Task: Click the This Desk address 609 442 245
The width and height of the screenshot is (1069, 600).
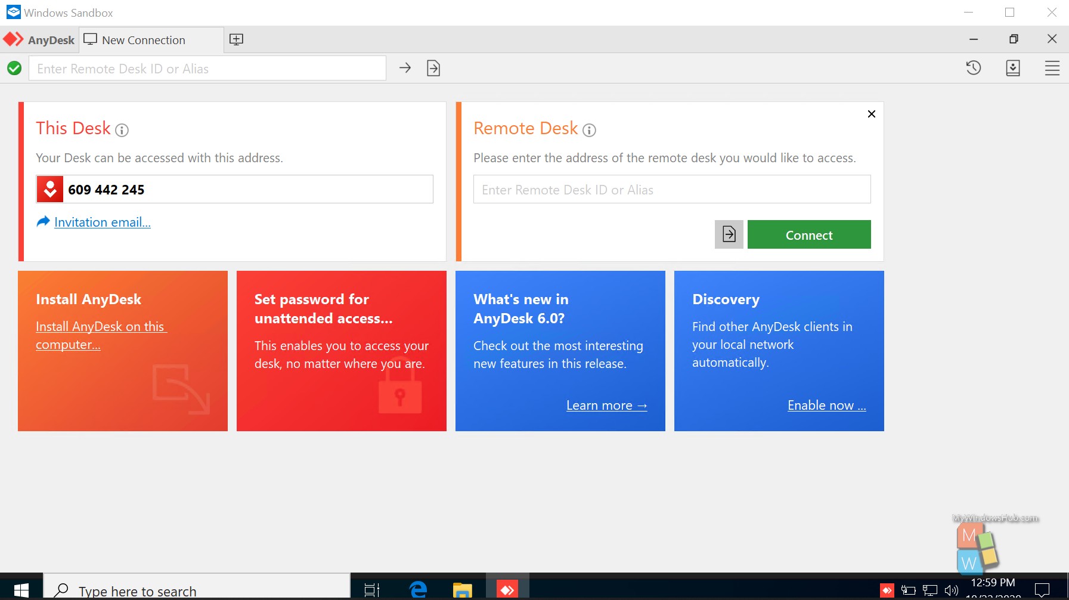Action: coord(106,190)
